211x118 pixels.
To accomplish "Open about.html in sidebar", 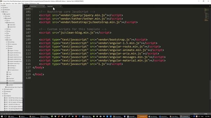I will pyautogui.click(x=11, y=79).
